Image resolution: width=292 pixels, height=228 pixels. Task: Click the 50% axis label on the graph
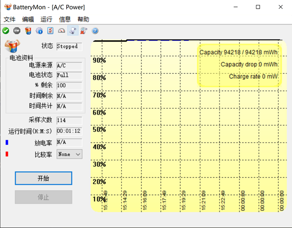(99, 129)
